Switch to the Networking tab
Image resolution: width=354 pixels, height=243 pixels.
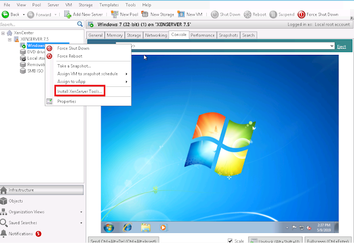156,35
